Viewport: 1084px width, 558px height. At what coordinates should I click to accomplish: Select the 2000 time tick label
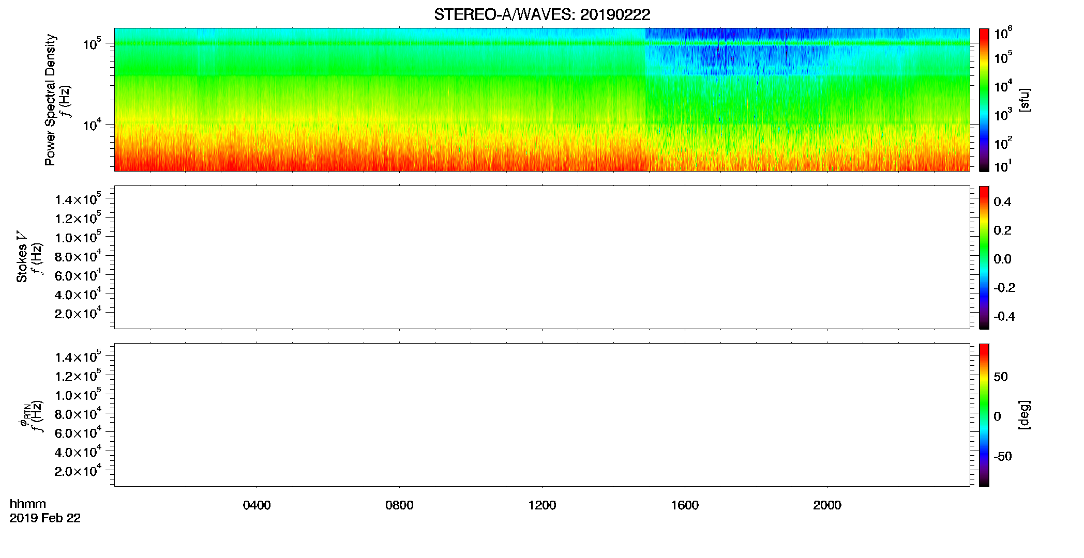click(827, 505)
